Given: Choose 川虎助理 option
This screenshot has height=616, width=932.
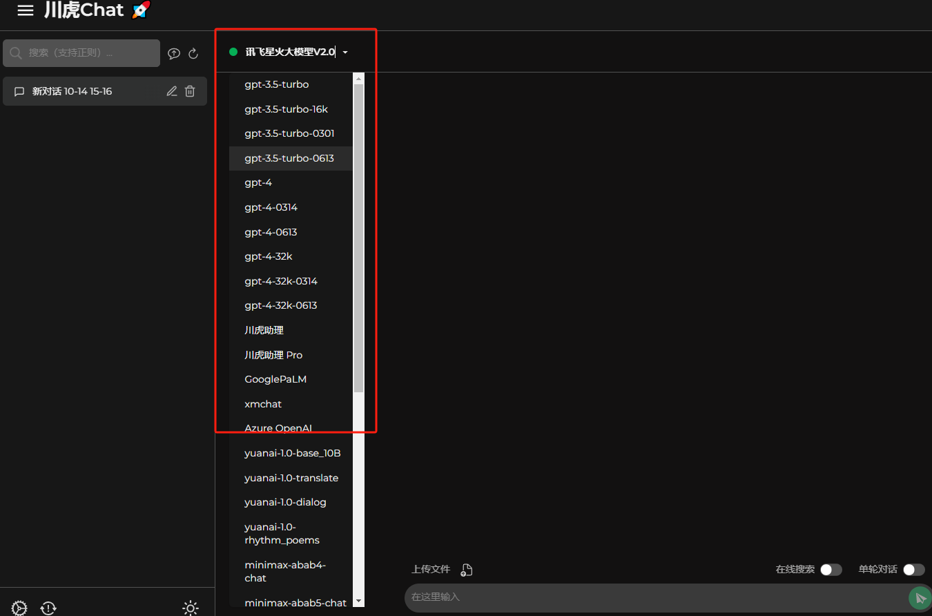Looking at the screenshot, I should [x=291, y=330].
